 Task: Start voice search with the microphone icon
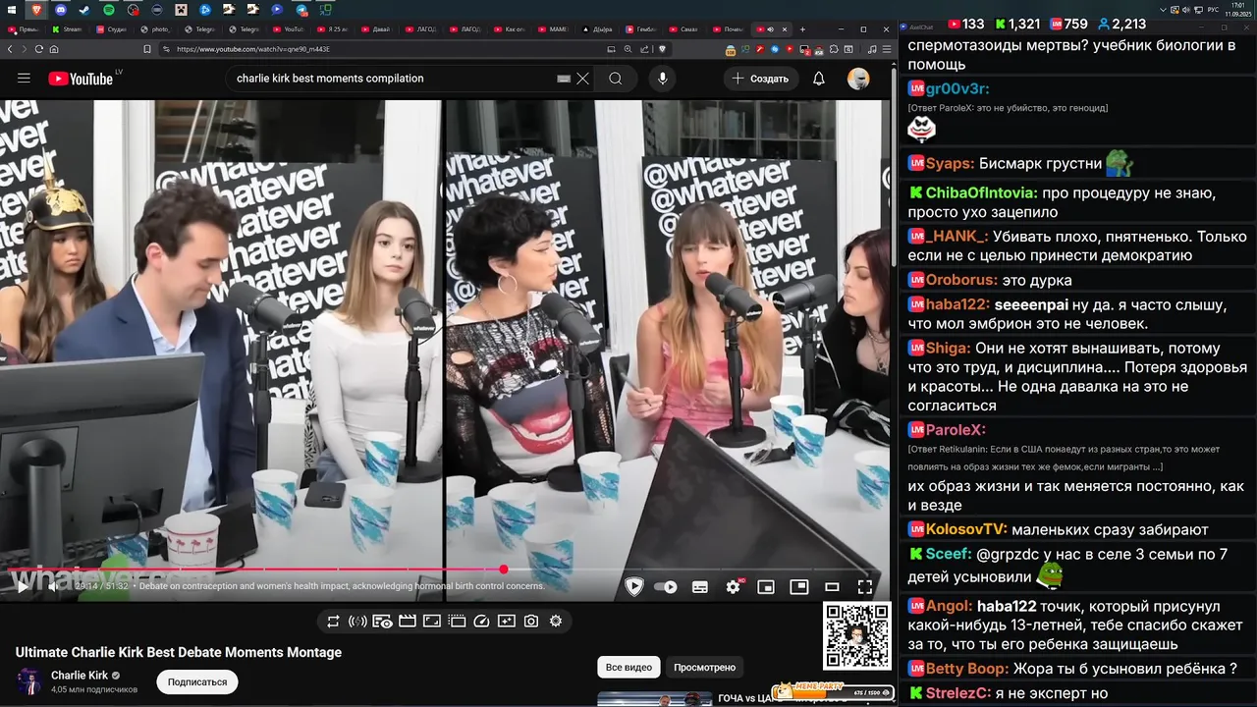[x=662, y=79]
